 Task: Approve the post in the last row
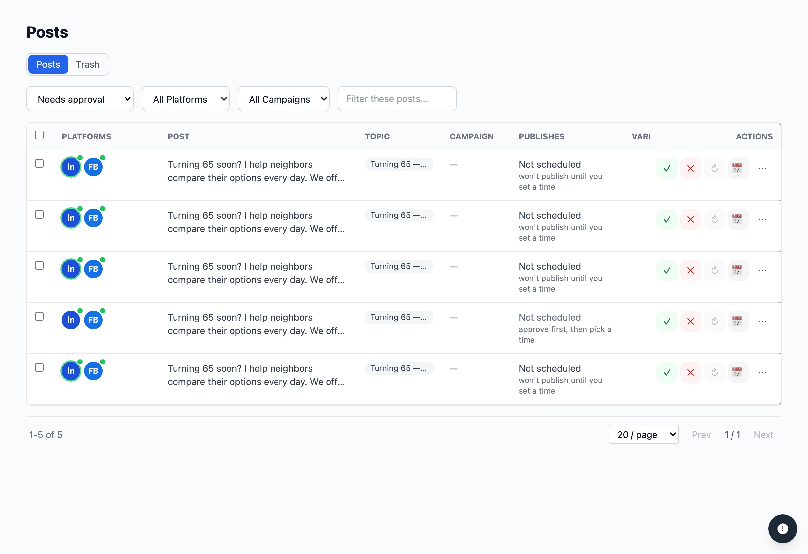pos(667,372)
